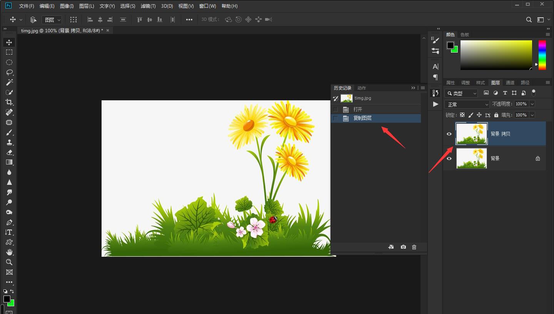The image size is (554, 314).
Task: Delete current state in History panel
Action: click(x=414, y=247)
